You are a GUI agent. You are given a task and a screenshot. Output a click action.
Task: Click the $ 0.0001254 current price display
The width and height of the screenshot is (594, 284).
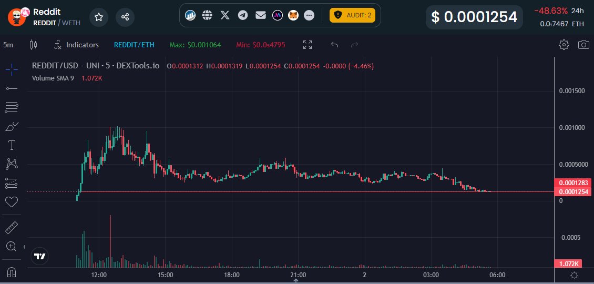tap(474, 17)
